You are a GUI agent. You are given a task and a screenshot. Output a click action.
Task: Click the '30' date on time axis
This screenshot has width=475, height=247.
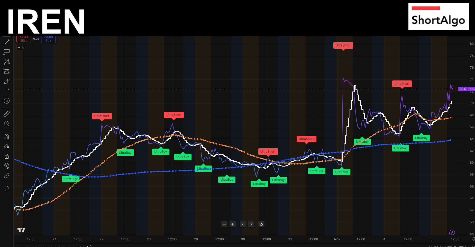pyautogui.click(x=243, y=239)
